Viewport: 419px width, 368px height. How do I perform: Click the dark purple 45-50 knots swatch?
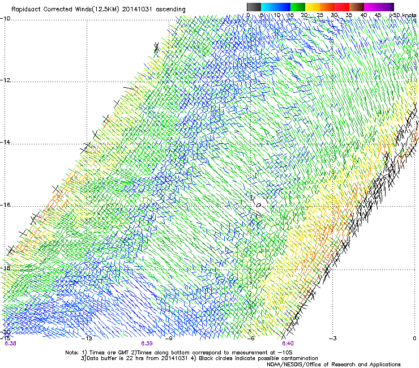(x=386, y=7)
